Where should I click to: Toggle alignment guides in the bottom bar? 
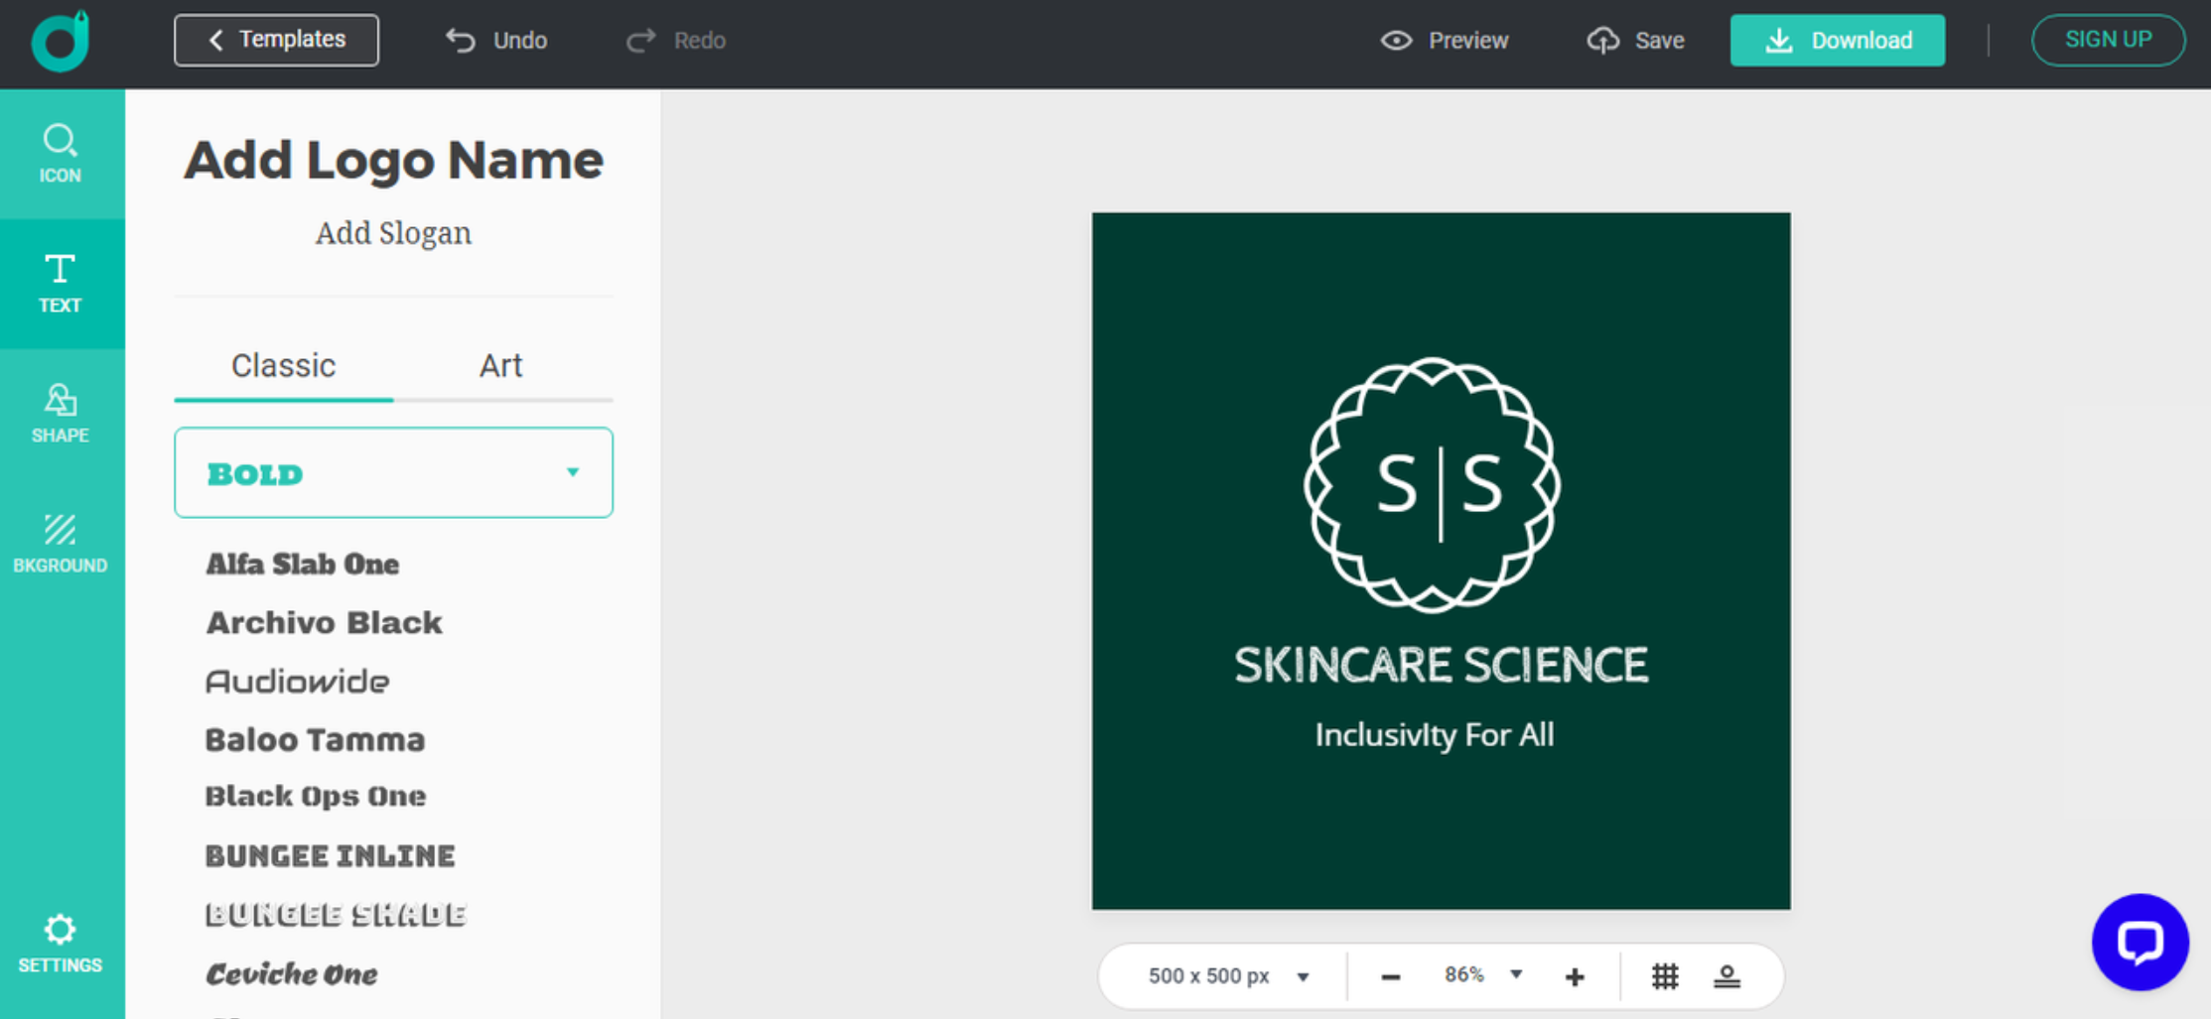1727,975
